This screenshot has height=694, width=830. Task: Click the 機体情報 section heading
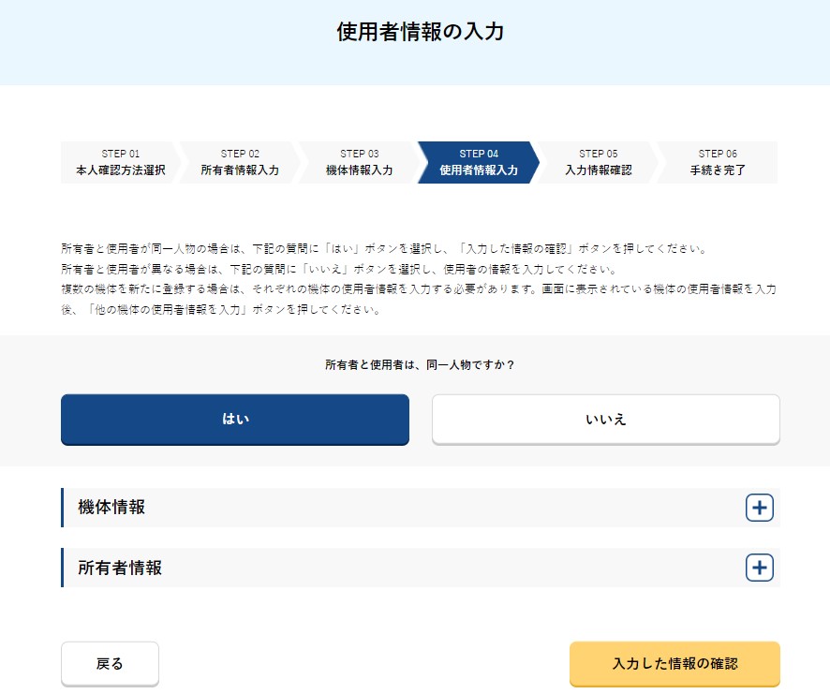click(111, 507)
